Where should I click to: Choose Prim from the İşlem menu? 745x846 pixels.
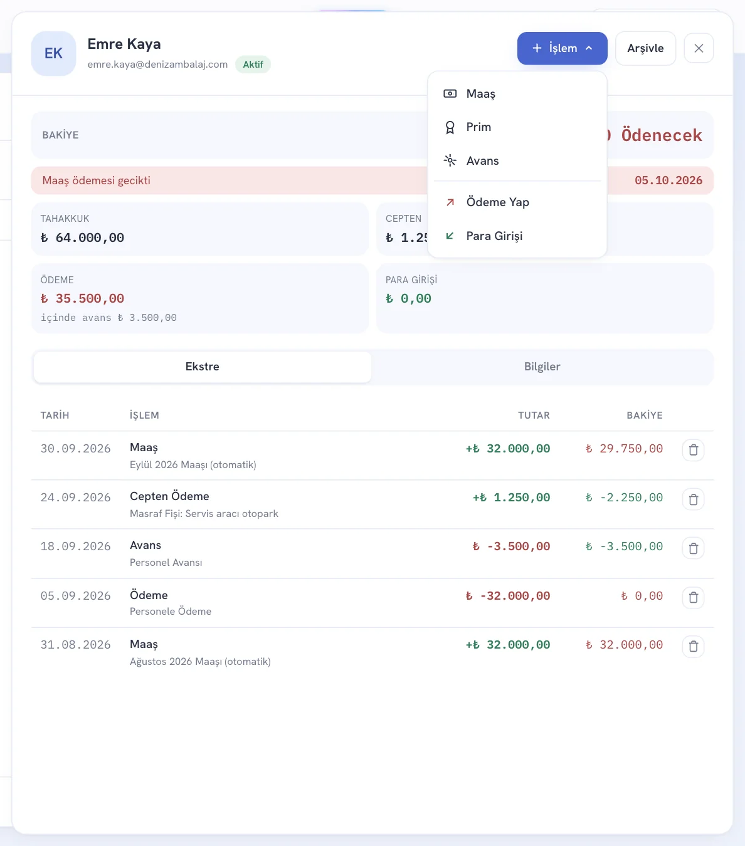point(517,127)
